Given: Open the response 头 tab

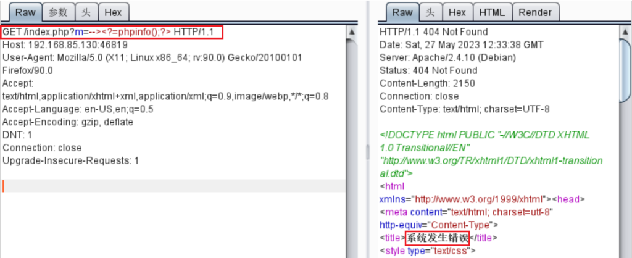Looking at the screenshot, I should [x=430, y=12].
